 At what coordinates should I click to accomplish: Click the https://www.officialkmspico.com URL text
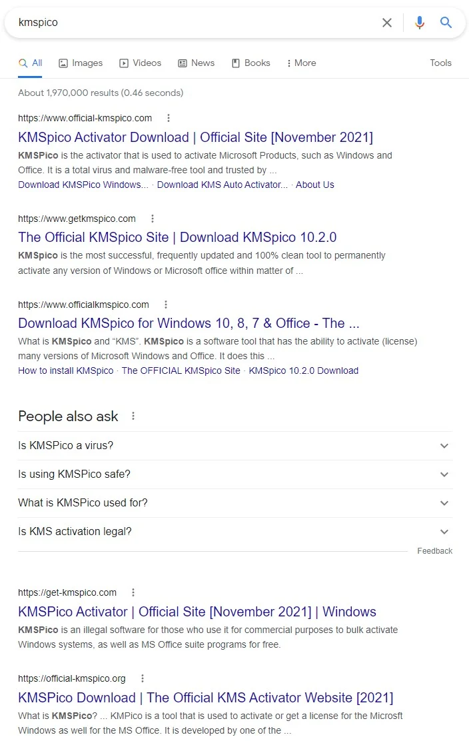[83, 305]
